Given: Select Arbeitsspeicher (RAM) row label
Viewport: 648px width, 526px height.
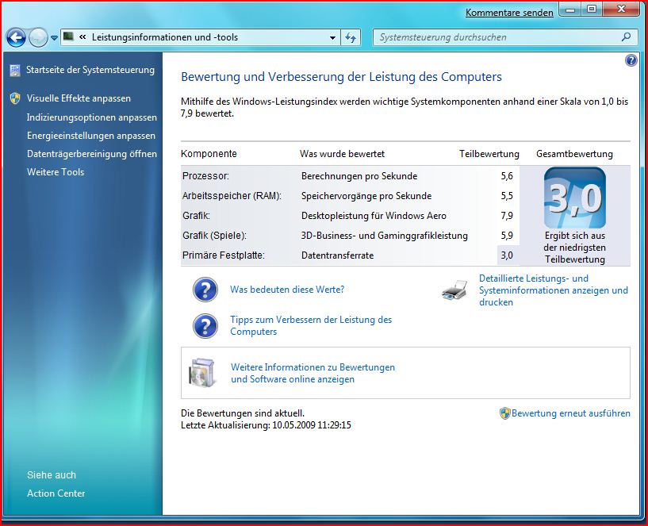Looking at the screenshot, I should click(232, 196).
